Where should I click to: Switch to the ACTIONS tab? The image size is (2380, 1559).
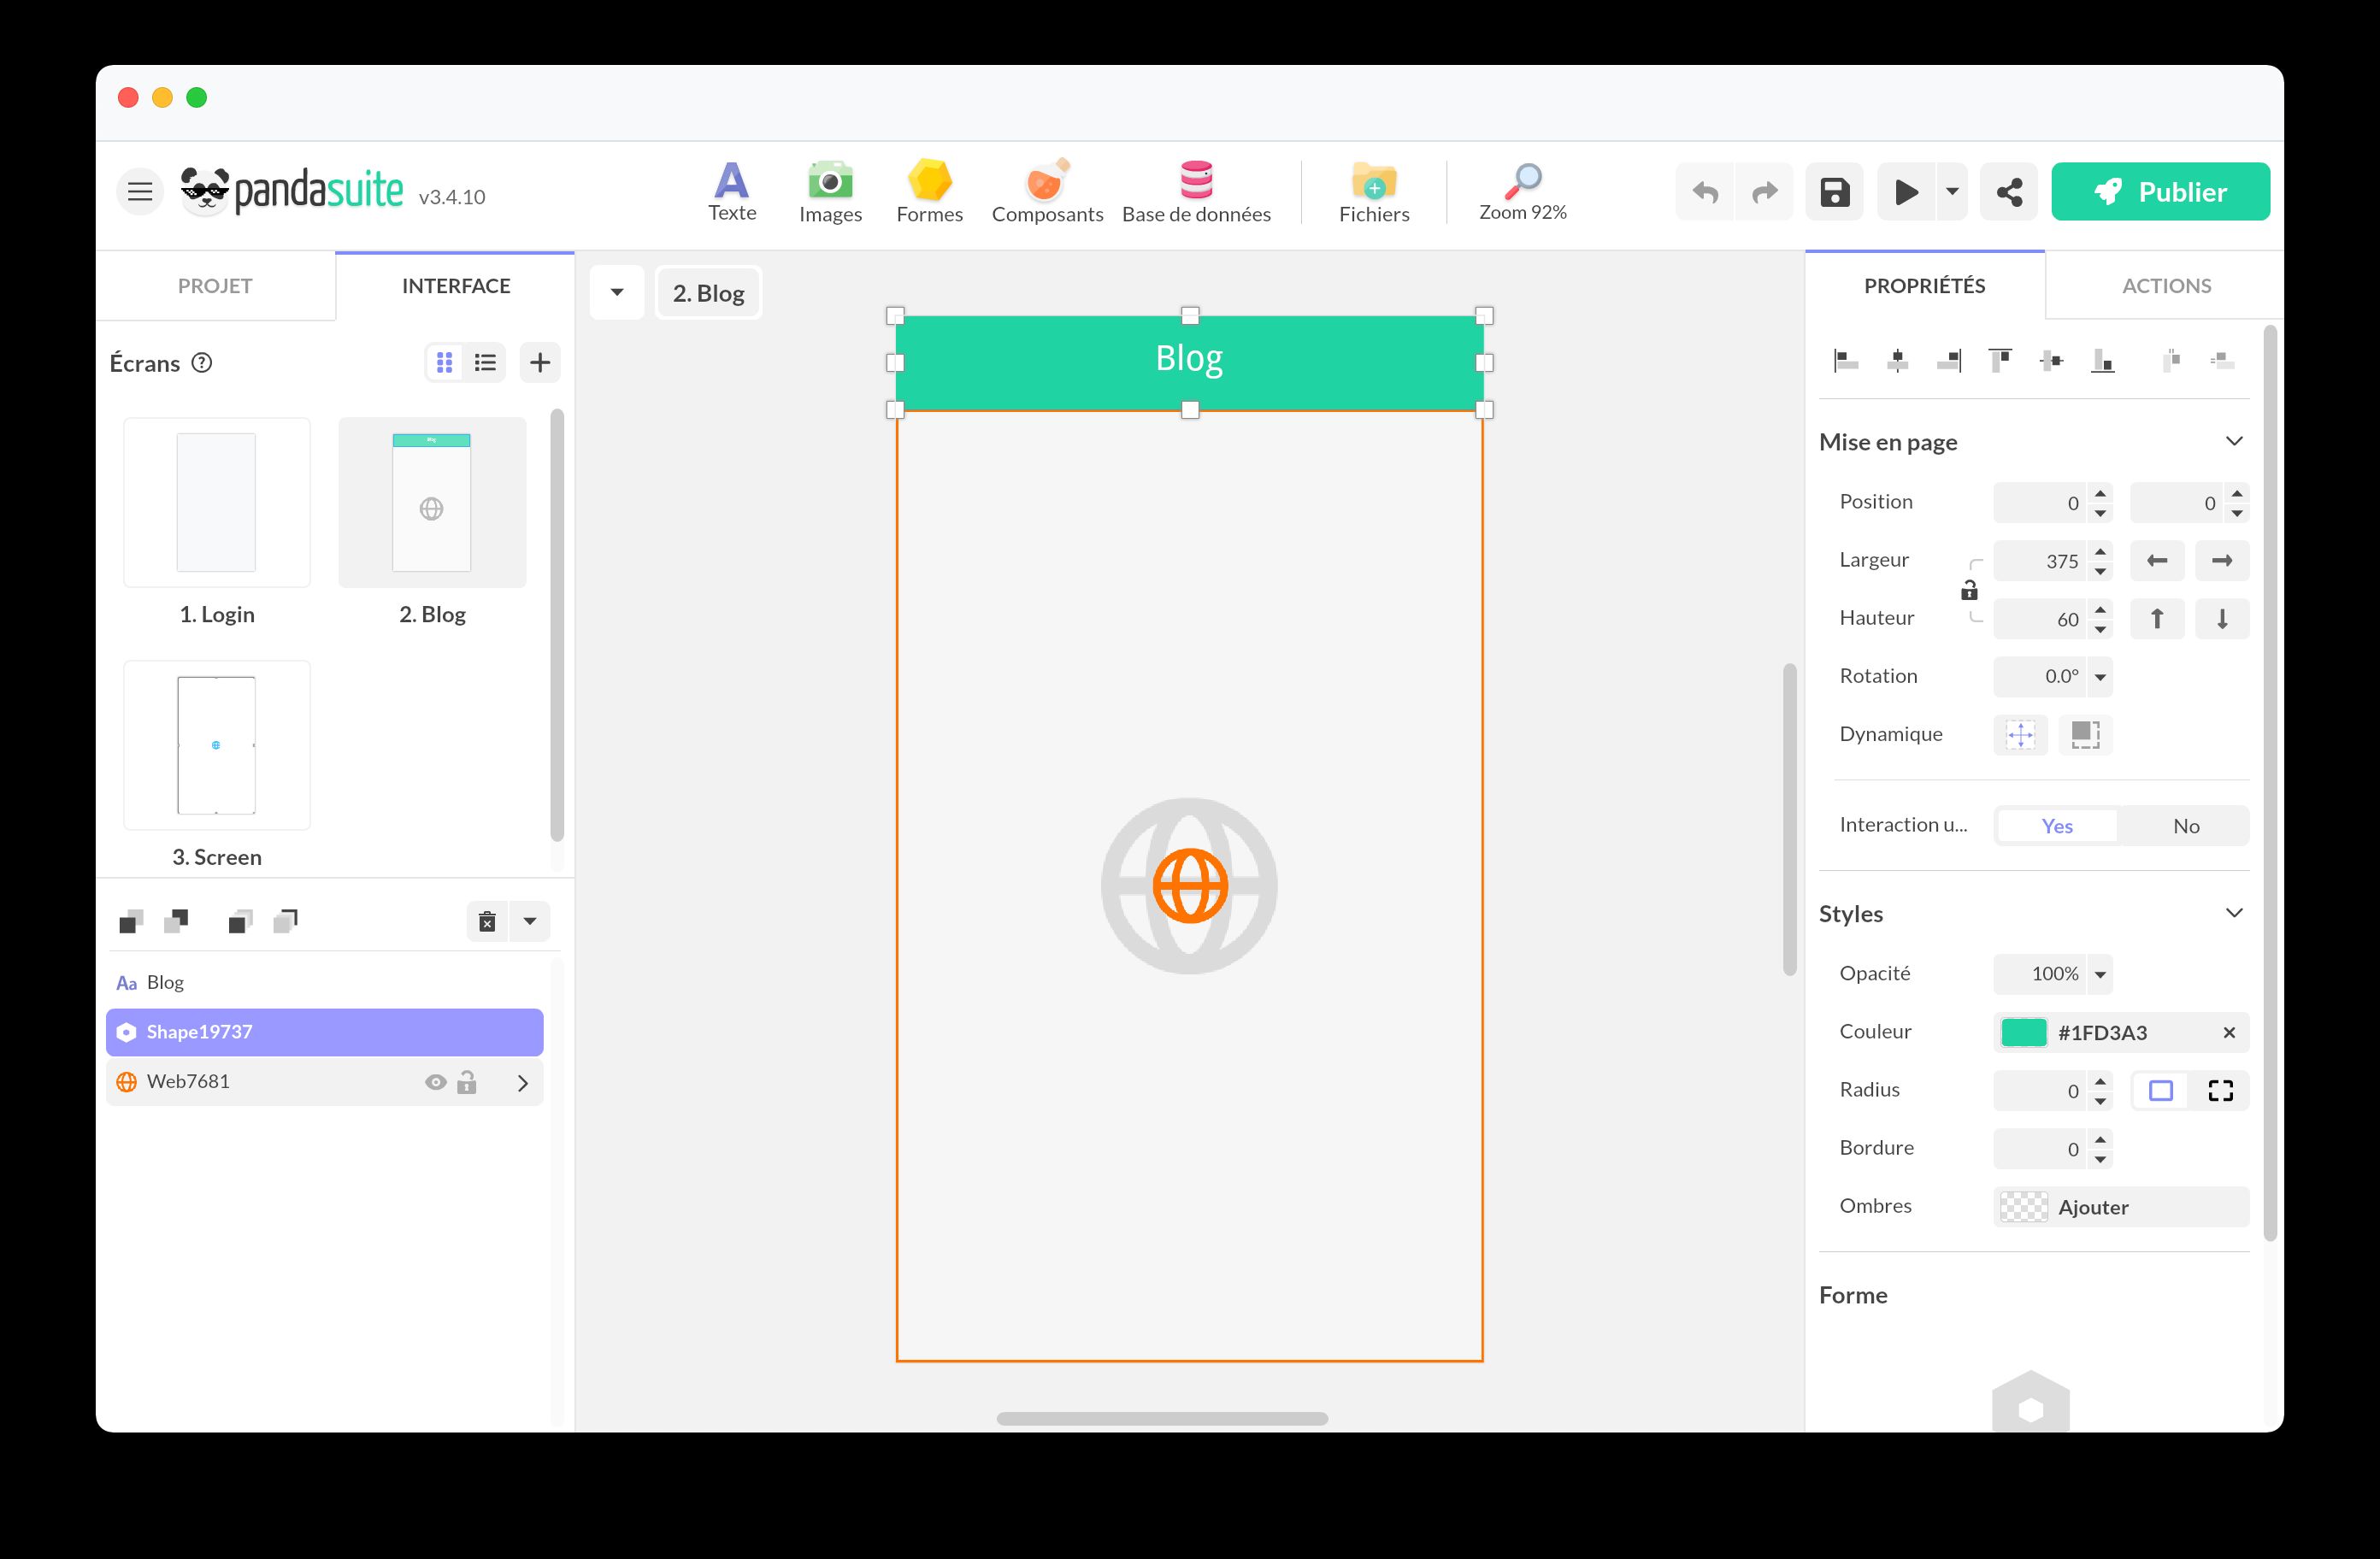[x=2165, y=286]
